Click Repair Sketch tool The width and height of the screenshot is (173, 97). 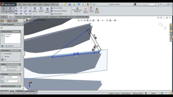pyautogui.click(x=85, y=11)
